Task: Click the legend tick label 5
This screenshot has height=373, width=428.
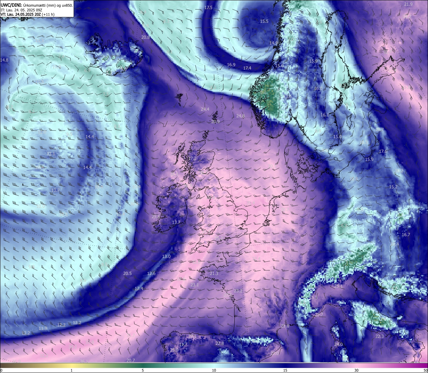Action: [x=143, y=370]
